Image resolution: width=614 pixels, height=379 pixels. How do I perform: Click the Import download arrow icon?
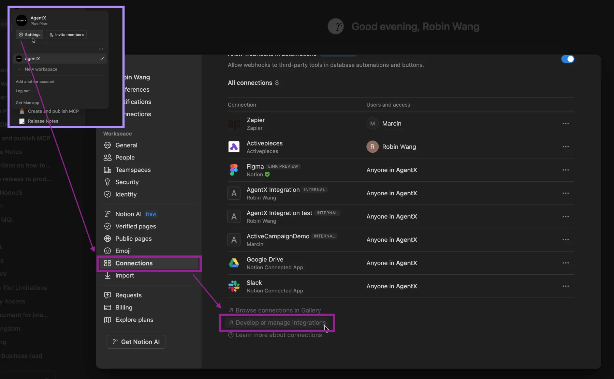[x=107, y=275]
